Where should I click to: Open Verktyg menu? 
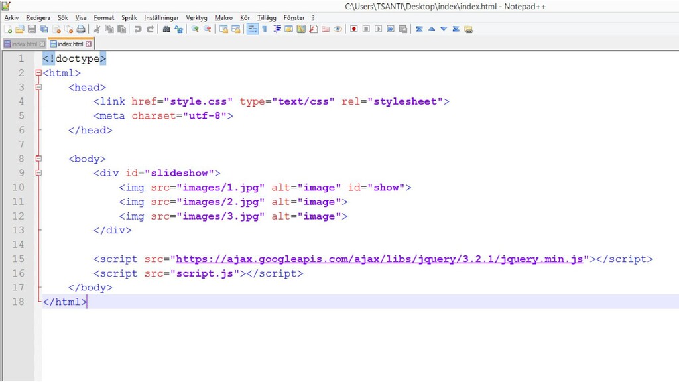[196, 18]
